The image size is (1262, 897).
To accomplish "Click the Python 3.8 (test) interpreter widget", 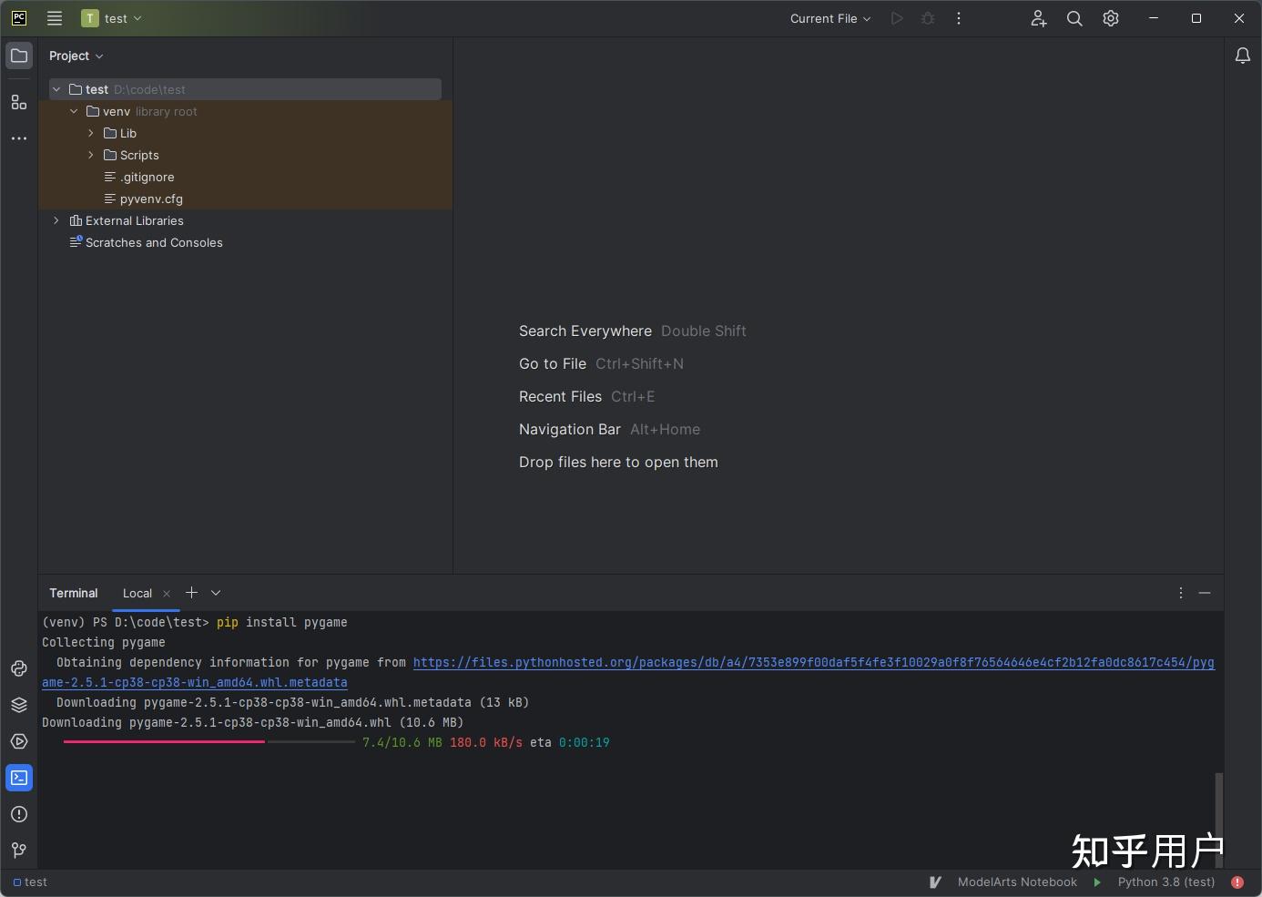I will pos(1165,882).
